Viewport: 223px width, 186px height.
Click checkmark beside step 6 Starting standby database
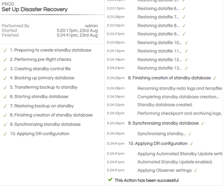[5, 97]
